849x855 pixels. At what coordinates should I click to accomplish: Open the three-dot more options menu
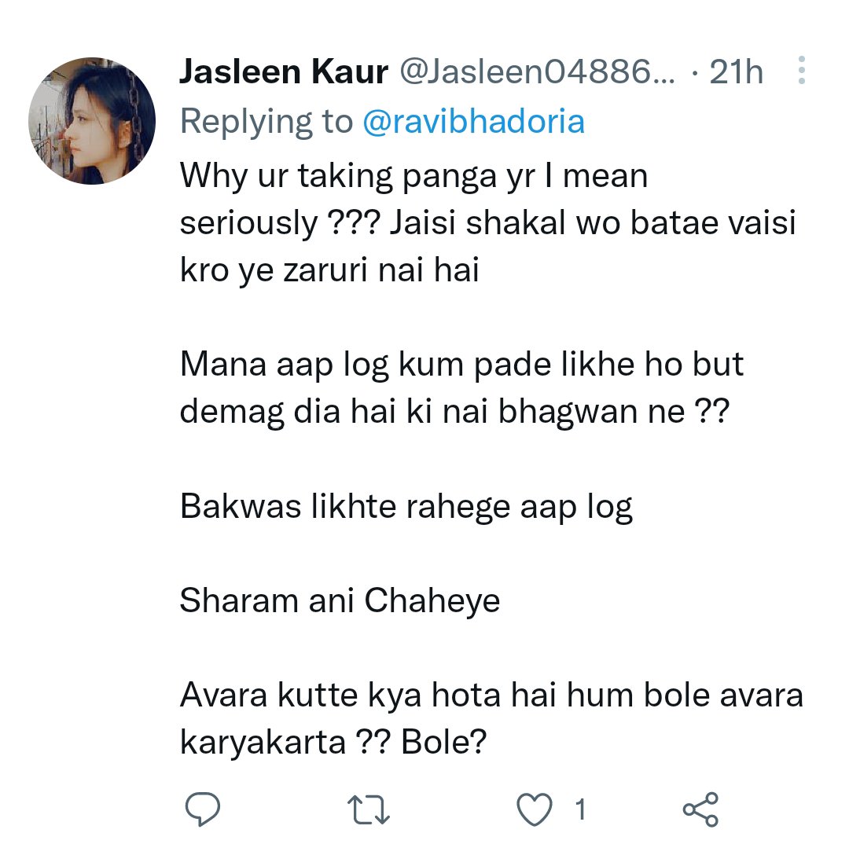pyautogui.click(x=801, y=71)
